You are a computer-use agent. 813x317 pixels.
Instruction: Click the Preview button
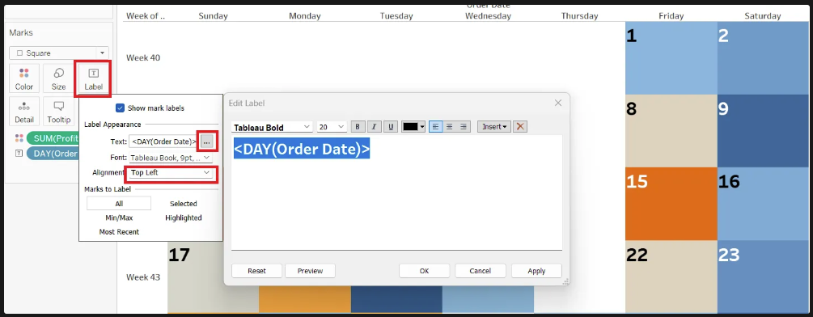click(310, 271)
